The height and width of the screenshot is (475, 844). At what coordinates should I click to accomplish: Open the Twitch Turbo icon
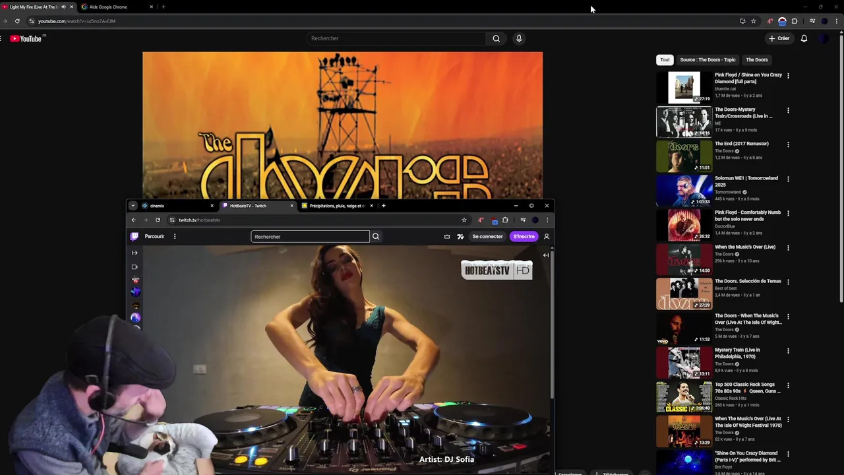460,236
